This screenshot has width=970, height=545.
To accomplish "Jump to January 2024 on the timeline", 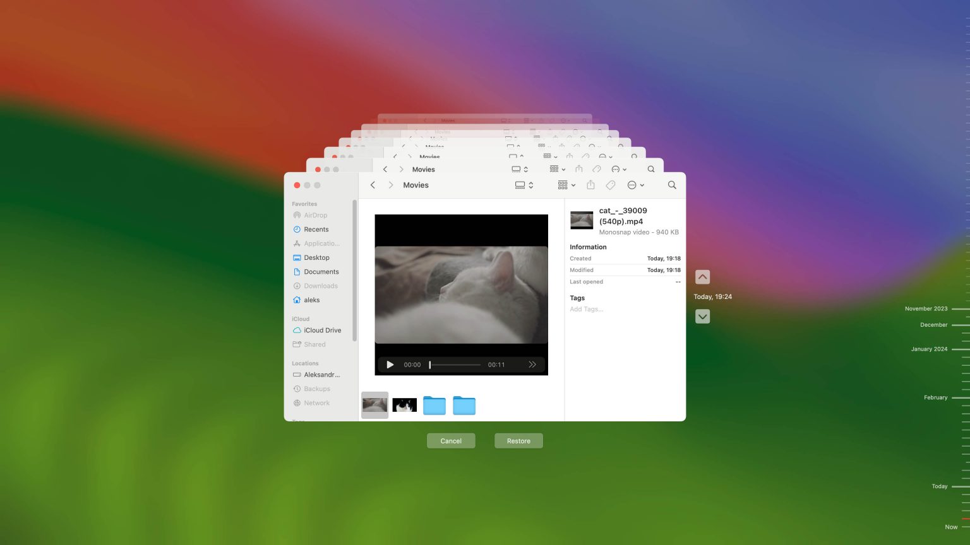I will (x=929, y=349).
